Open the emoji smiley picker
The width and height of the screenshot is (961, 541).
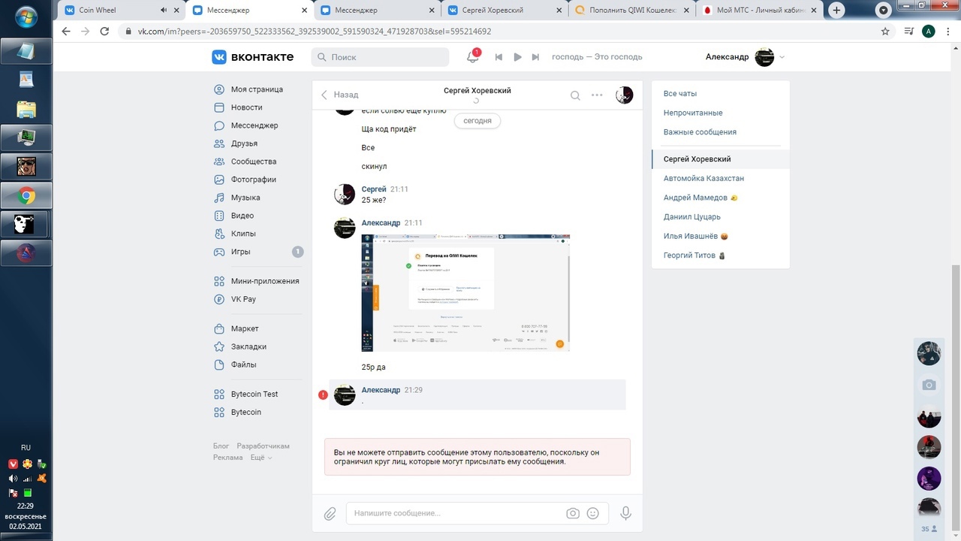coord(593,513)
